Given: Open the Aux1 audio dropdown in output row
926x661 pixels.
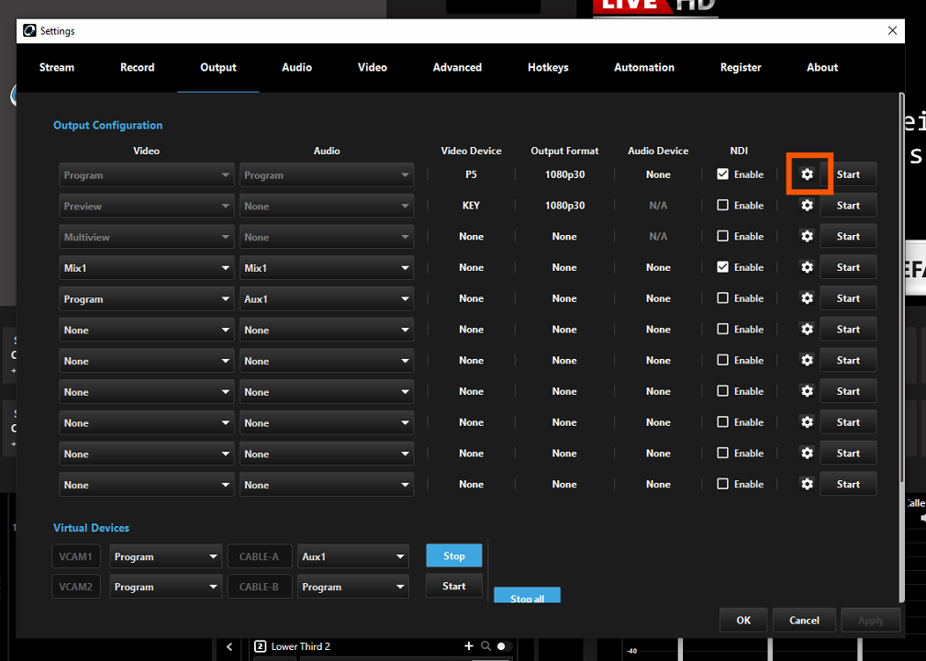Looking at the screenshot, I should point(327,299).
